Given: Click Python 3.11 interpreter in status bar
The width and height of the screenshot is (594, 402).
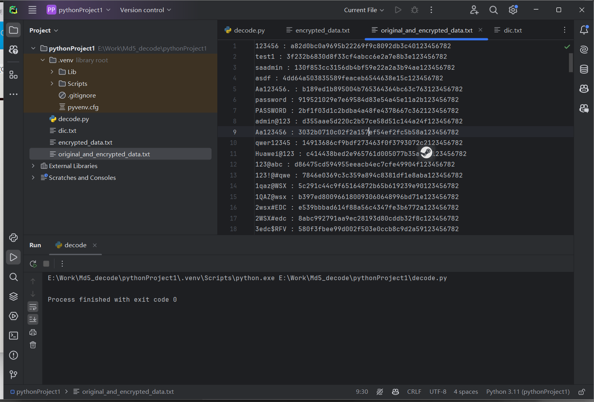Looking at the screenshot, I should click(x=528, y=392).
